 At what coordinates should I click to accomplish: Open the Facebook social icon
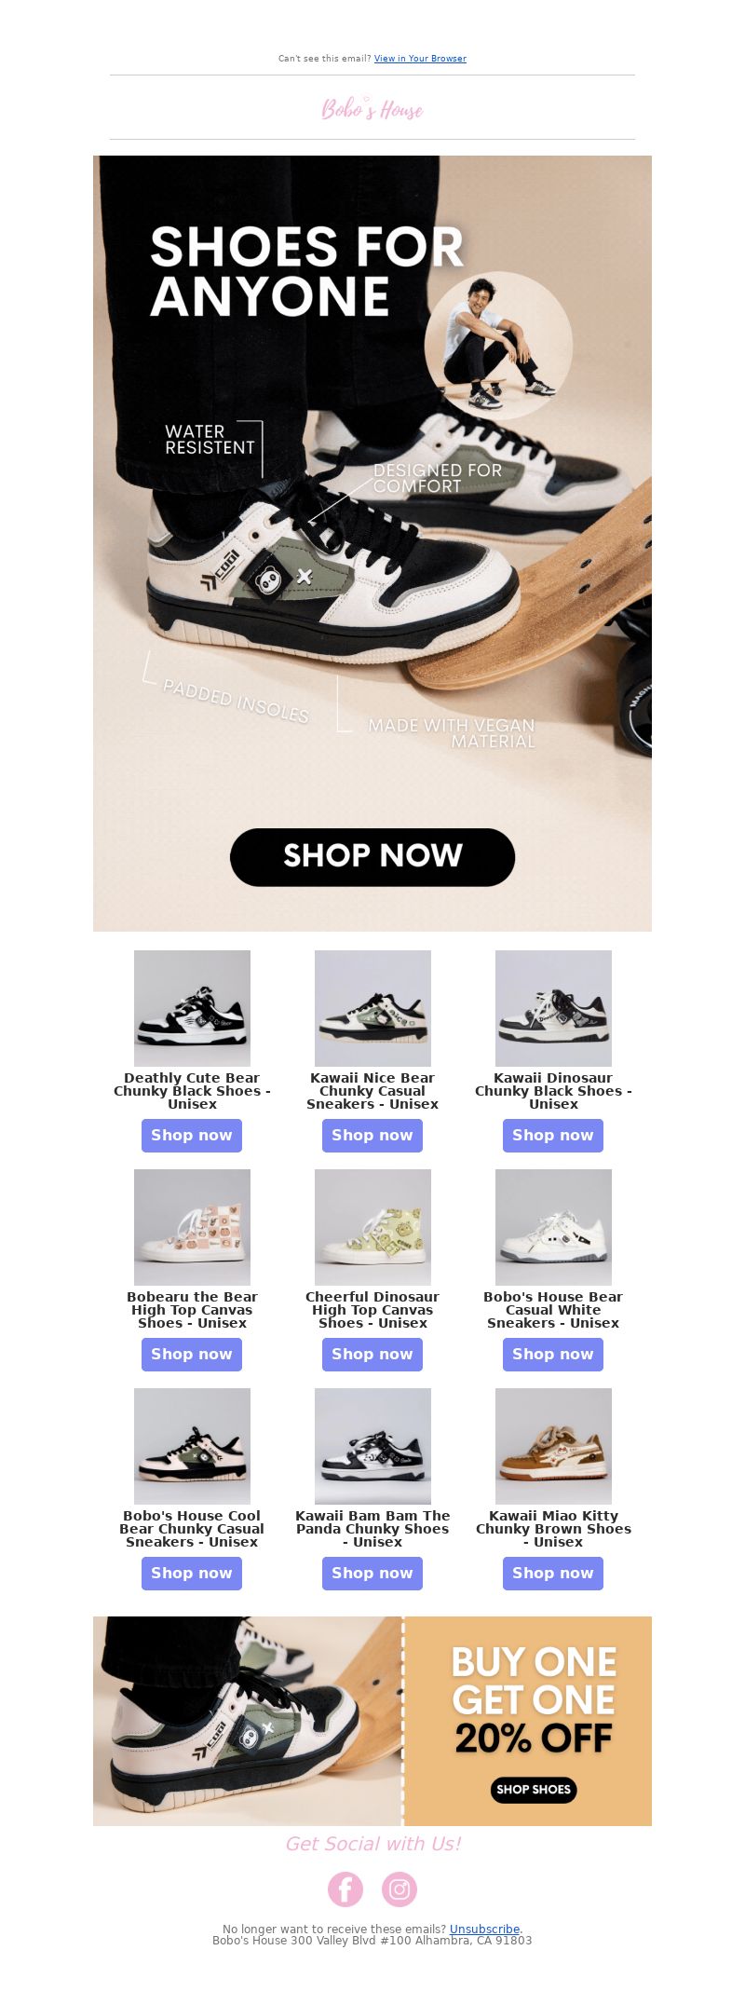pos(345,1889)
